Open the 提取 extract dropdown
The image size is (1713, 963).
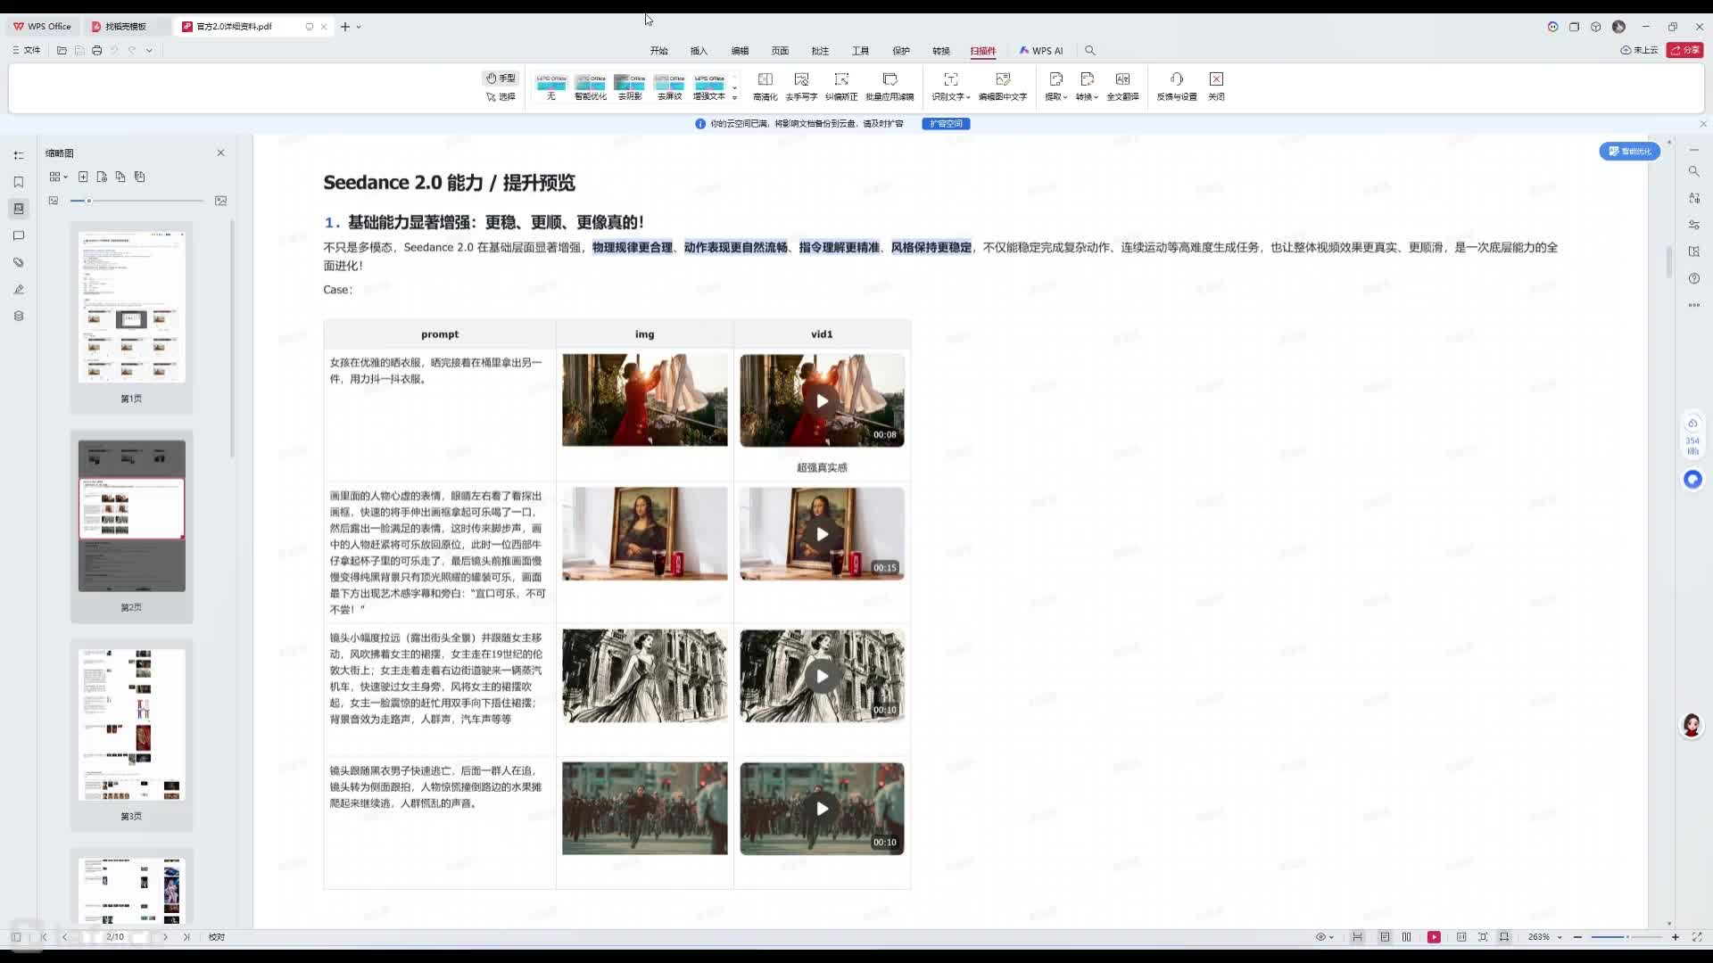1056,86
